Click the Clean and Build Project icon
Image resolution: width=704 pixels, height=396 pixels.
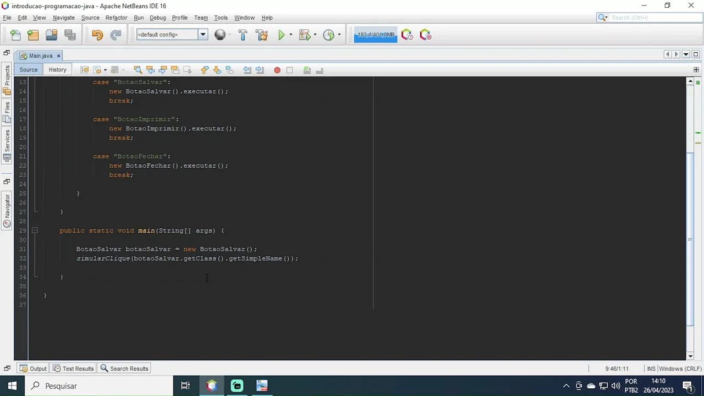262,35
